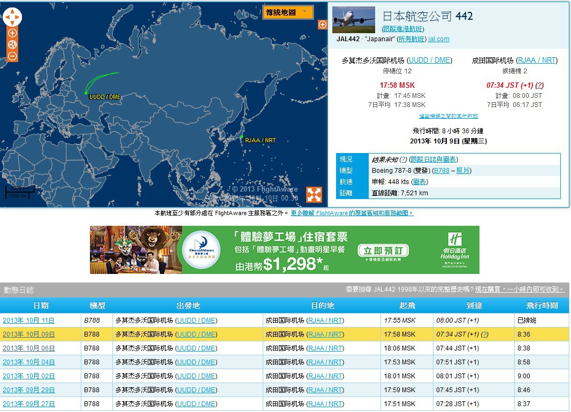This screenshot has height=412, width=571.
Task: Select the 9:00 flight duration cell
Action: (524, 376)
